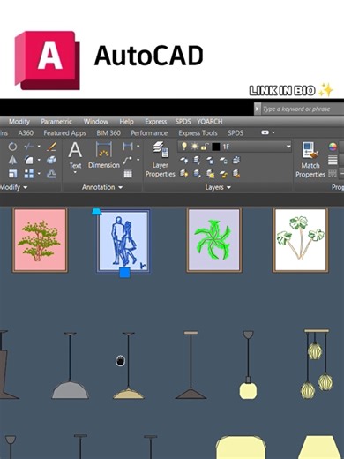Open the Window menu
This screenshot has height=459, width=344.
point(96,122)
